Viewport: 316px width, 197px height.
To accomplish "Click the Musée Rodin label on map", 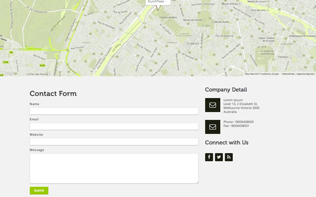I will pyautogui.click(x=222, y=22).
